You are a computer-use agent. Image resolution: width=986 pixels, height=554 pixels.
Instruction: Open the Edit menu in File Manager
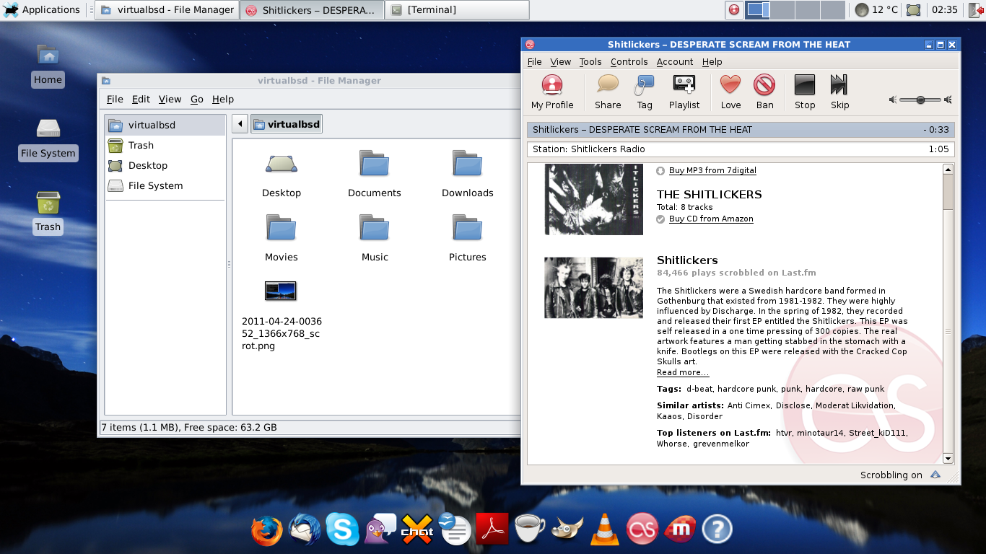tap(141, 100)
